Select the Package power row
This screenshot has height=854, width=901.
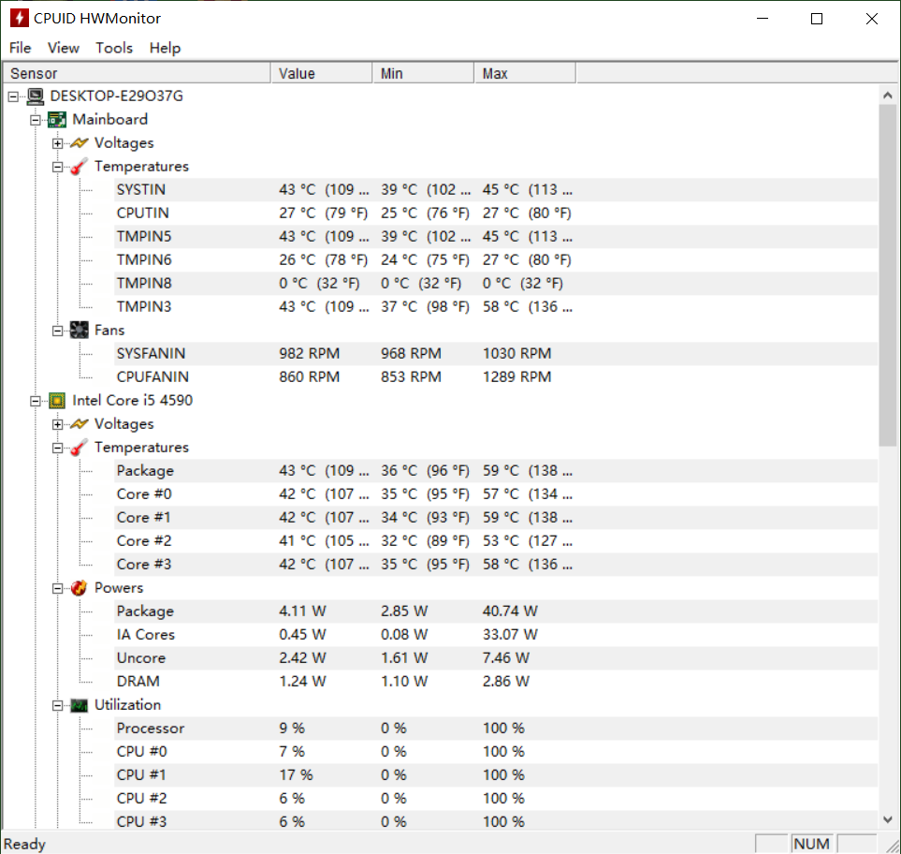click(x=496, y=611)
